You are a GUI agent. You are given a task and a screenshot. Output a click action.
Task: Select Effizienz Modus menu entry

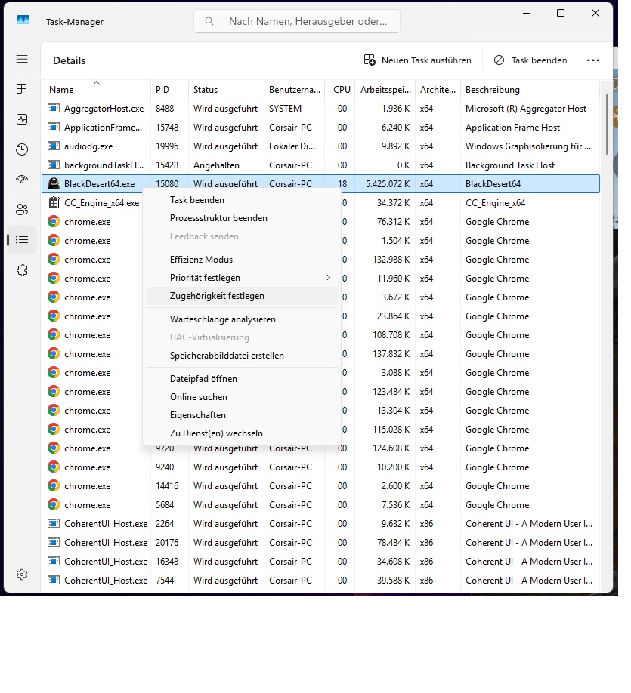(242, 260)
